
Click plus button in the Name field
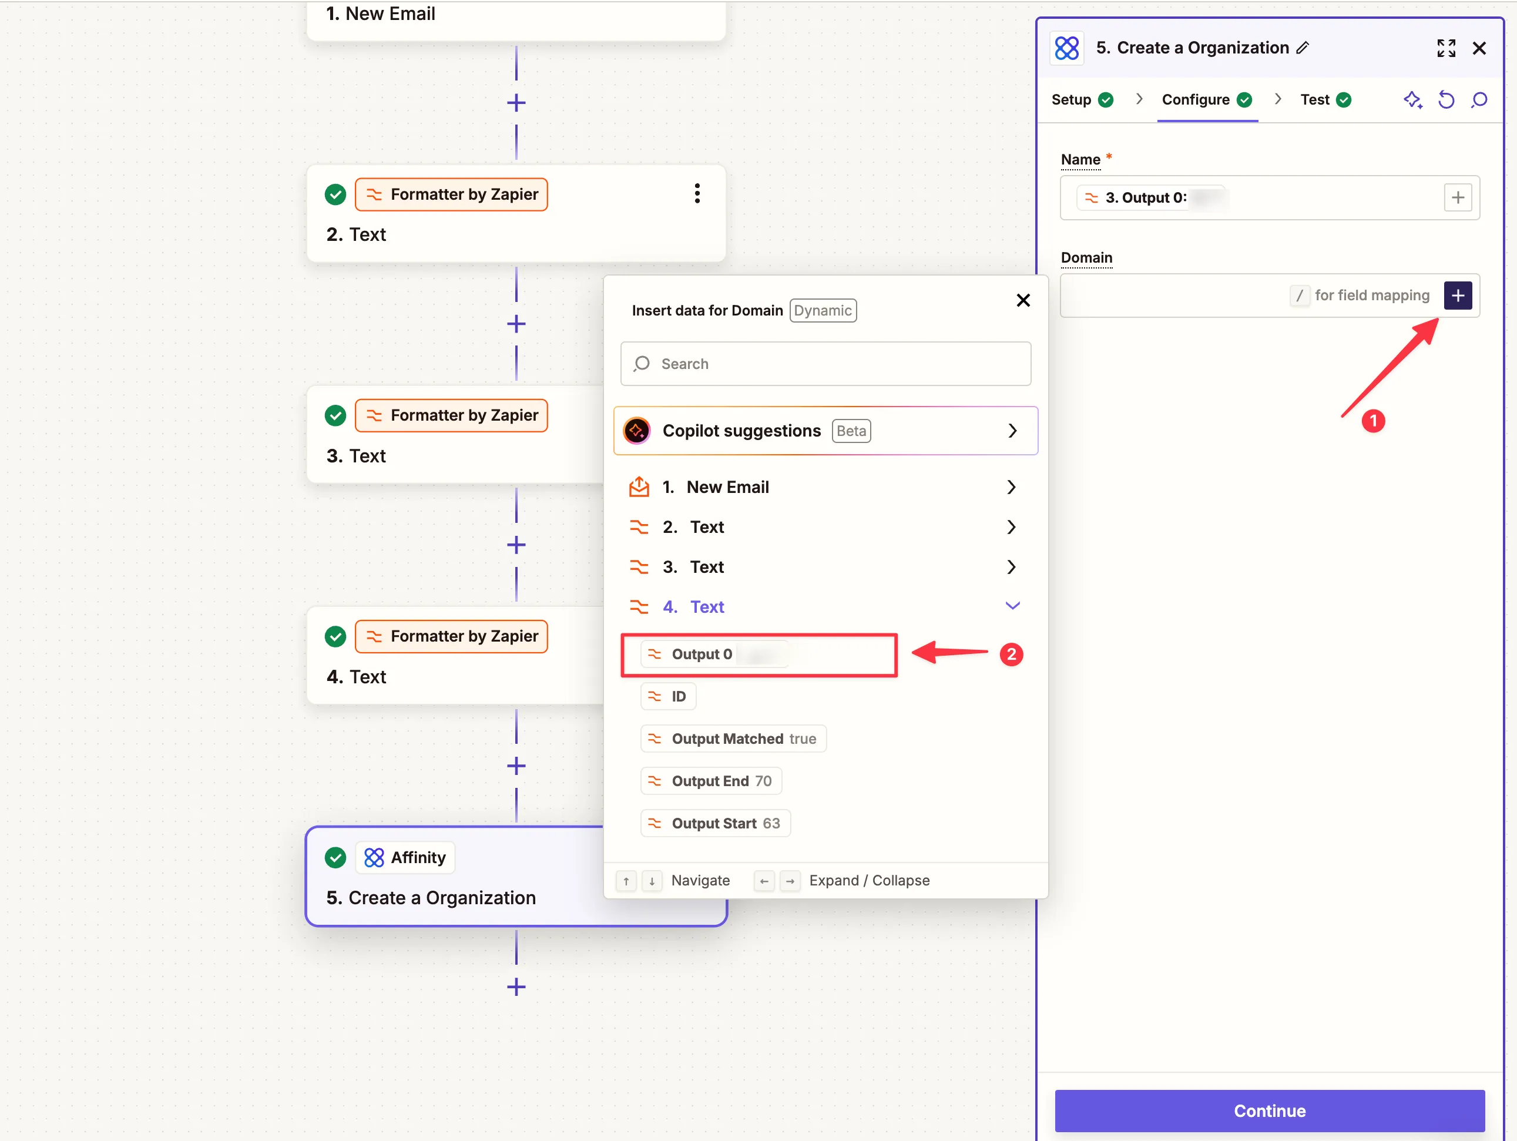(1457, 197)
